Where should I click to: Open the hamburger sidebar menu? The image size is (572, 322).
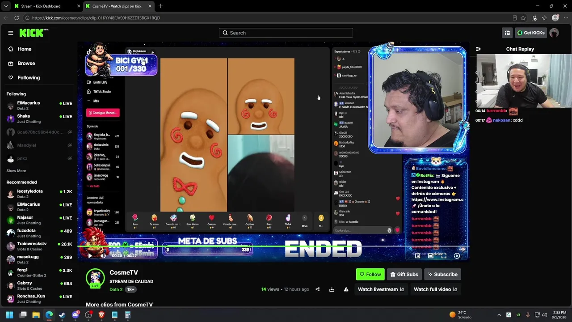11,33
